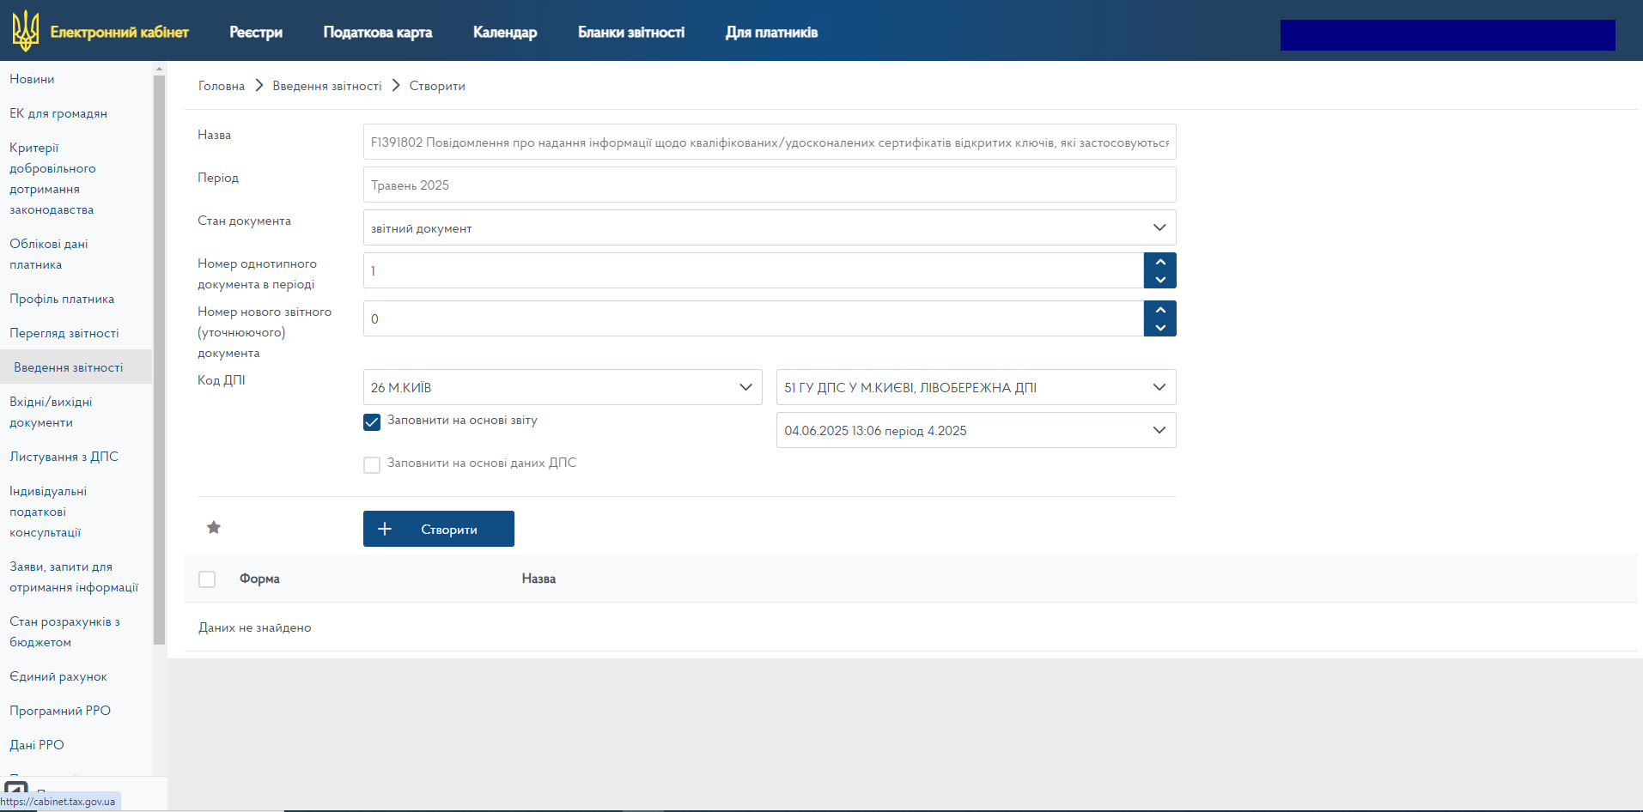
Task: Uncheck 'Заповнити на основі звіту' checkbox
Action: coord(372,422)
